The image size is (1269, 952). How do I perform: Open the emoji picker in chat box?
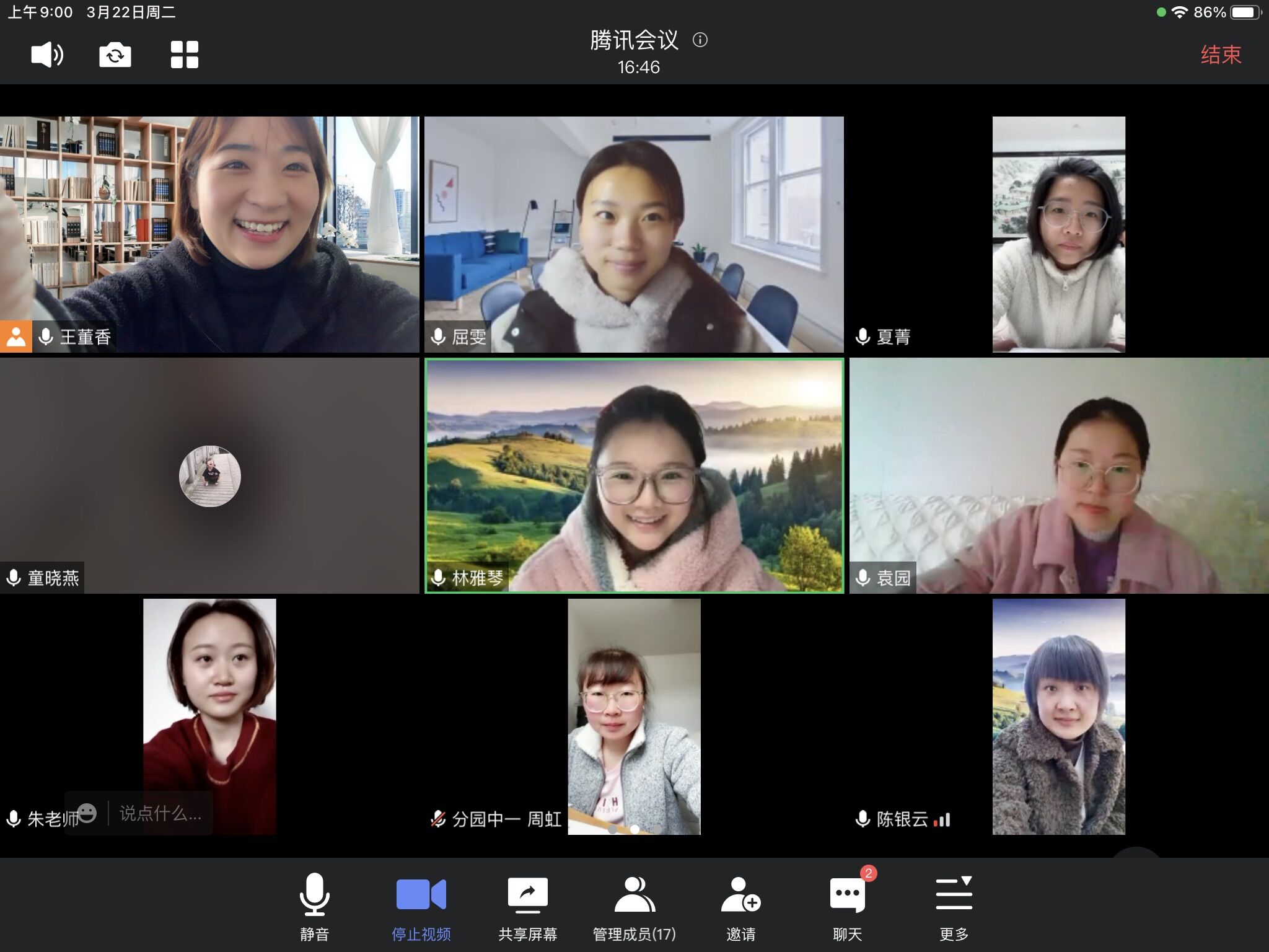(x=87, y=813)
